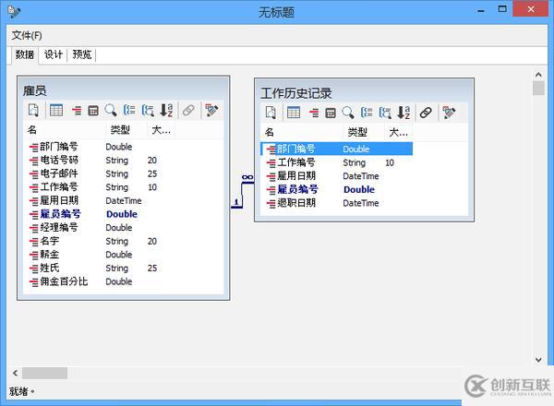Select the bold 雇员编号 field in 工作历史记录
554x406 pixels.
(297, 189)
